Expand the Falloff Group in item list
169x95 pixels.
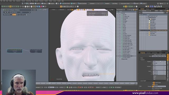tap(147, 29)
